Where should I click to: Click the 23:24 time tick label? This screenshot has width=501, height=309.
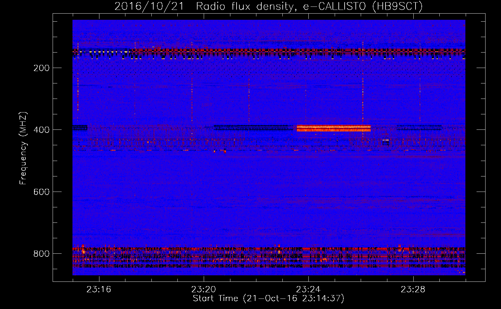(x=308, y=290)
